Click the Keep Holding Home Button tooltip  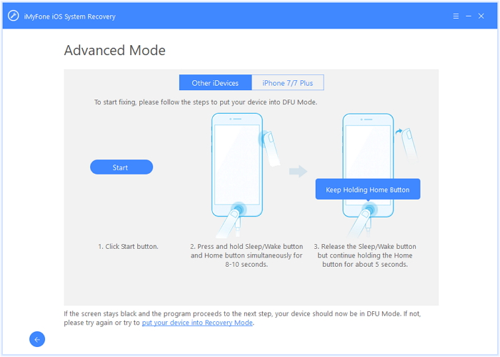pyautogui.click(x=368, y=190)
